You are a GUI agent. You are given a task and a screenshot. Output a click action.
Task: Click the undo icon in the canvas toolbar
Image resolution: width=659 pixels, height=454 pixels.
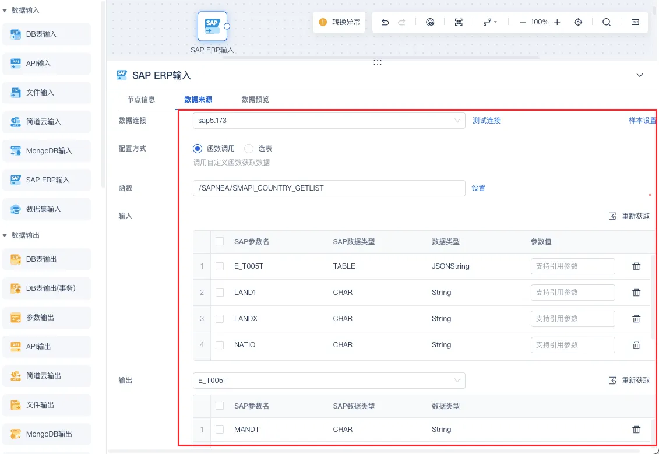(385, 22)
